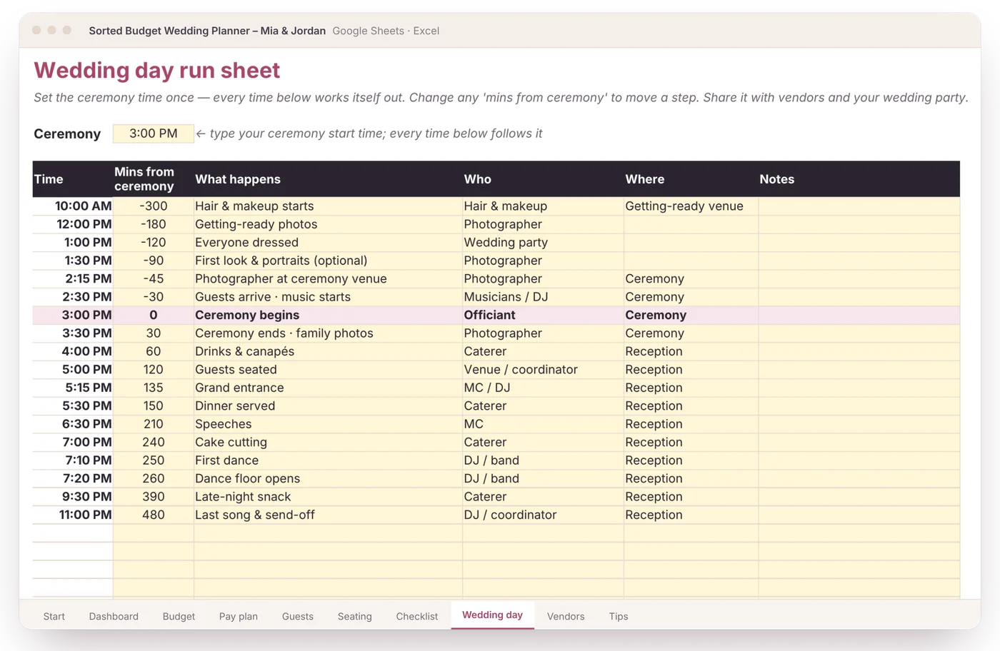Click the 'Cake cutting' cell
Image resolution: width=1000 pixels, height=651 pixels.
tap(328, 443)
